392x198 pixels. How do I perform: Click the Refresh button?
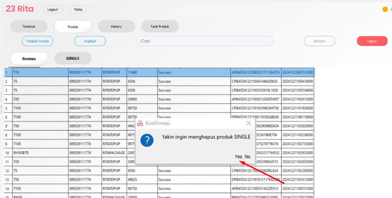coord(319,41)
